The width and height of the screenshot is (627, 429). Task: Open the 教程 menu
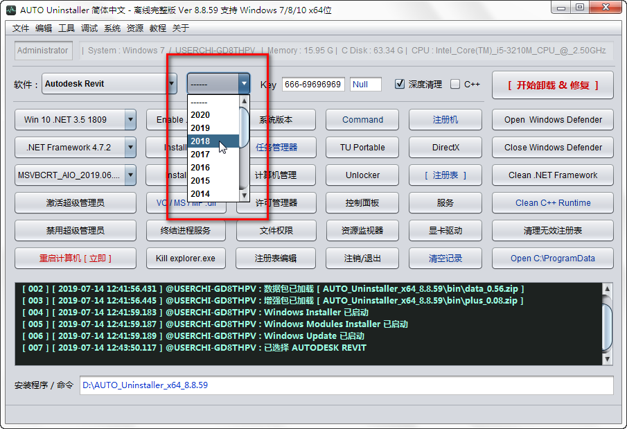tap(158, 28)
